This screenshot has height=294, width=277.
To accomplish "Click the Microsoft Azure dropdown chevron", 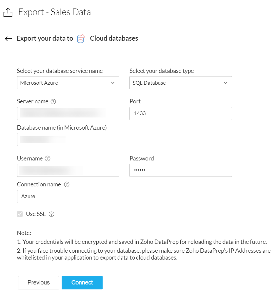I will pyautogui.click(x=113, y=83).
